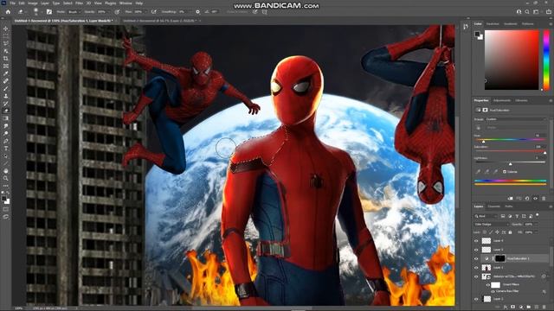Select the Clone Stamp tool

coord(6,96)
